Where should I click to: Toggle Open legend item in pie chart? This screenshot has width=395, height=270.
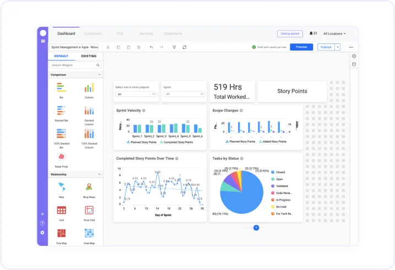[277, 179]
